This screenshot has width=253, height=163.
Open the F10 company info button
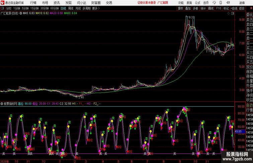coord(219,8)
